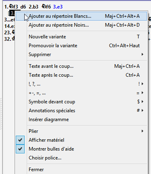Click Fermer to close the menu
The image size is (151, 174).
click(81, 170)
